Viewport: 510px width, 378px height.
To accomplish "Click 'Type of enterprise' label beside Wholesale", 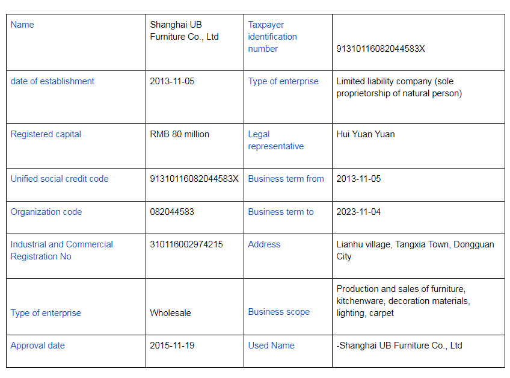I will (x=46, y=313).
